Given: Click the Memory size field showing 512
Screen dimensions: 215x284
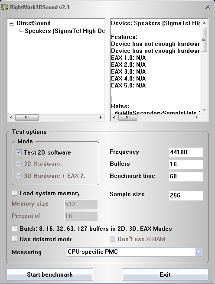Looking at the screenshot, I should coord(81,204).
